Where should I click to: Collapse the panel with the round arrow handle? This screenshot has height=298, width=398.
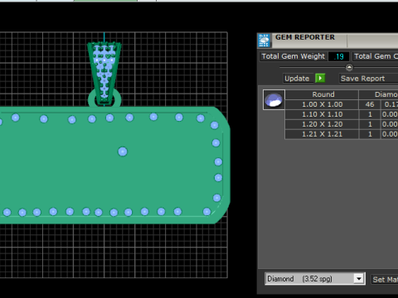349,67
